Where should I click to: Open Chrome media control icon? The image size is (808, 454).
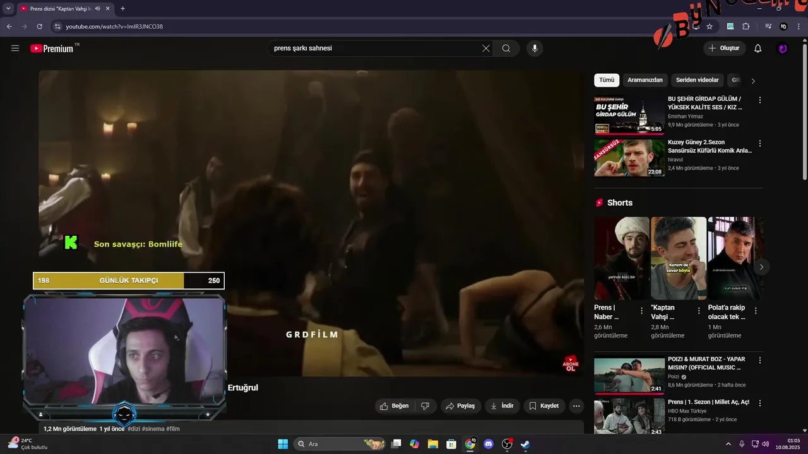[x=768, y=26]
